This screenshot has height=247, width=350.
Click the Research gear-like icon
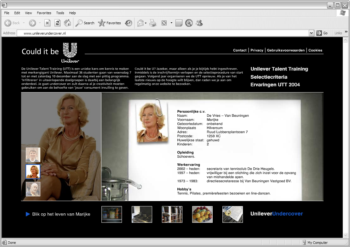[x=189, y=23]
